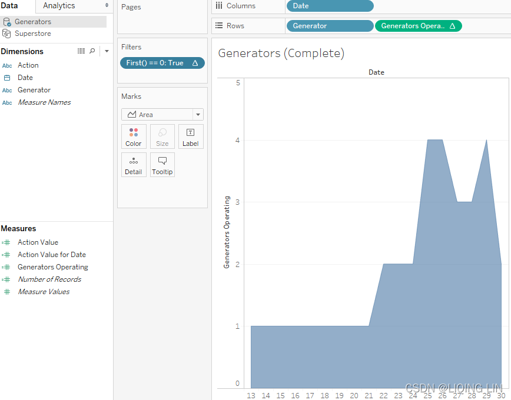Open the Label marks card
The width and height of the screenshot is (511, 400).
pos(191,136)
